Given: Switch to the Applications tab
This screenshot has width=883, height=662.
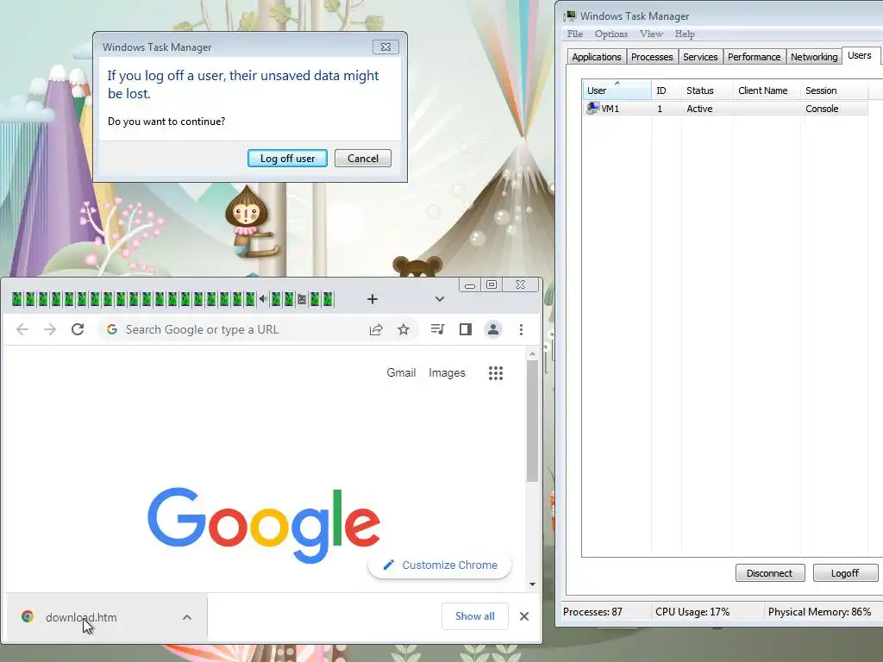Looking at the screenshot, I should pyautogui.click(x=597, y=57).
